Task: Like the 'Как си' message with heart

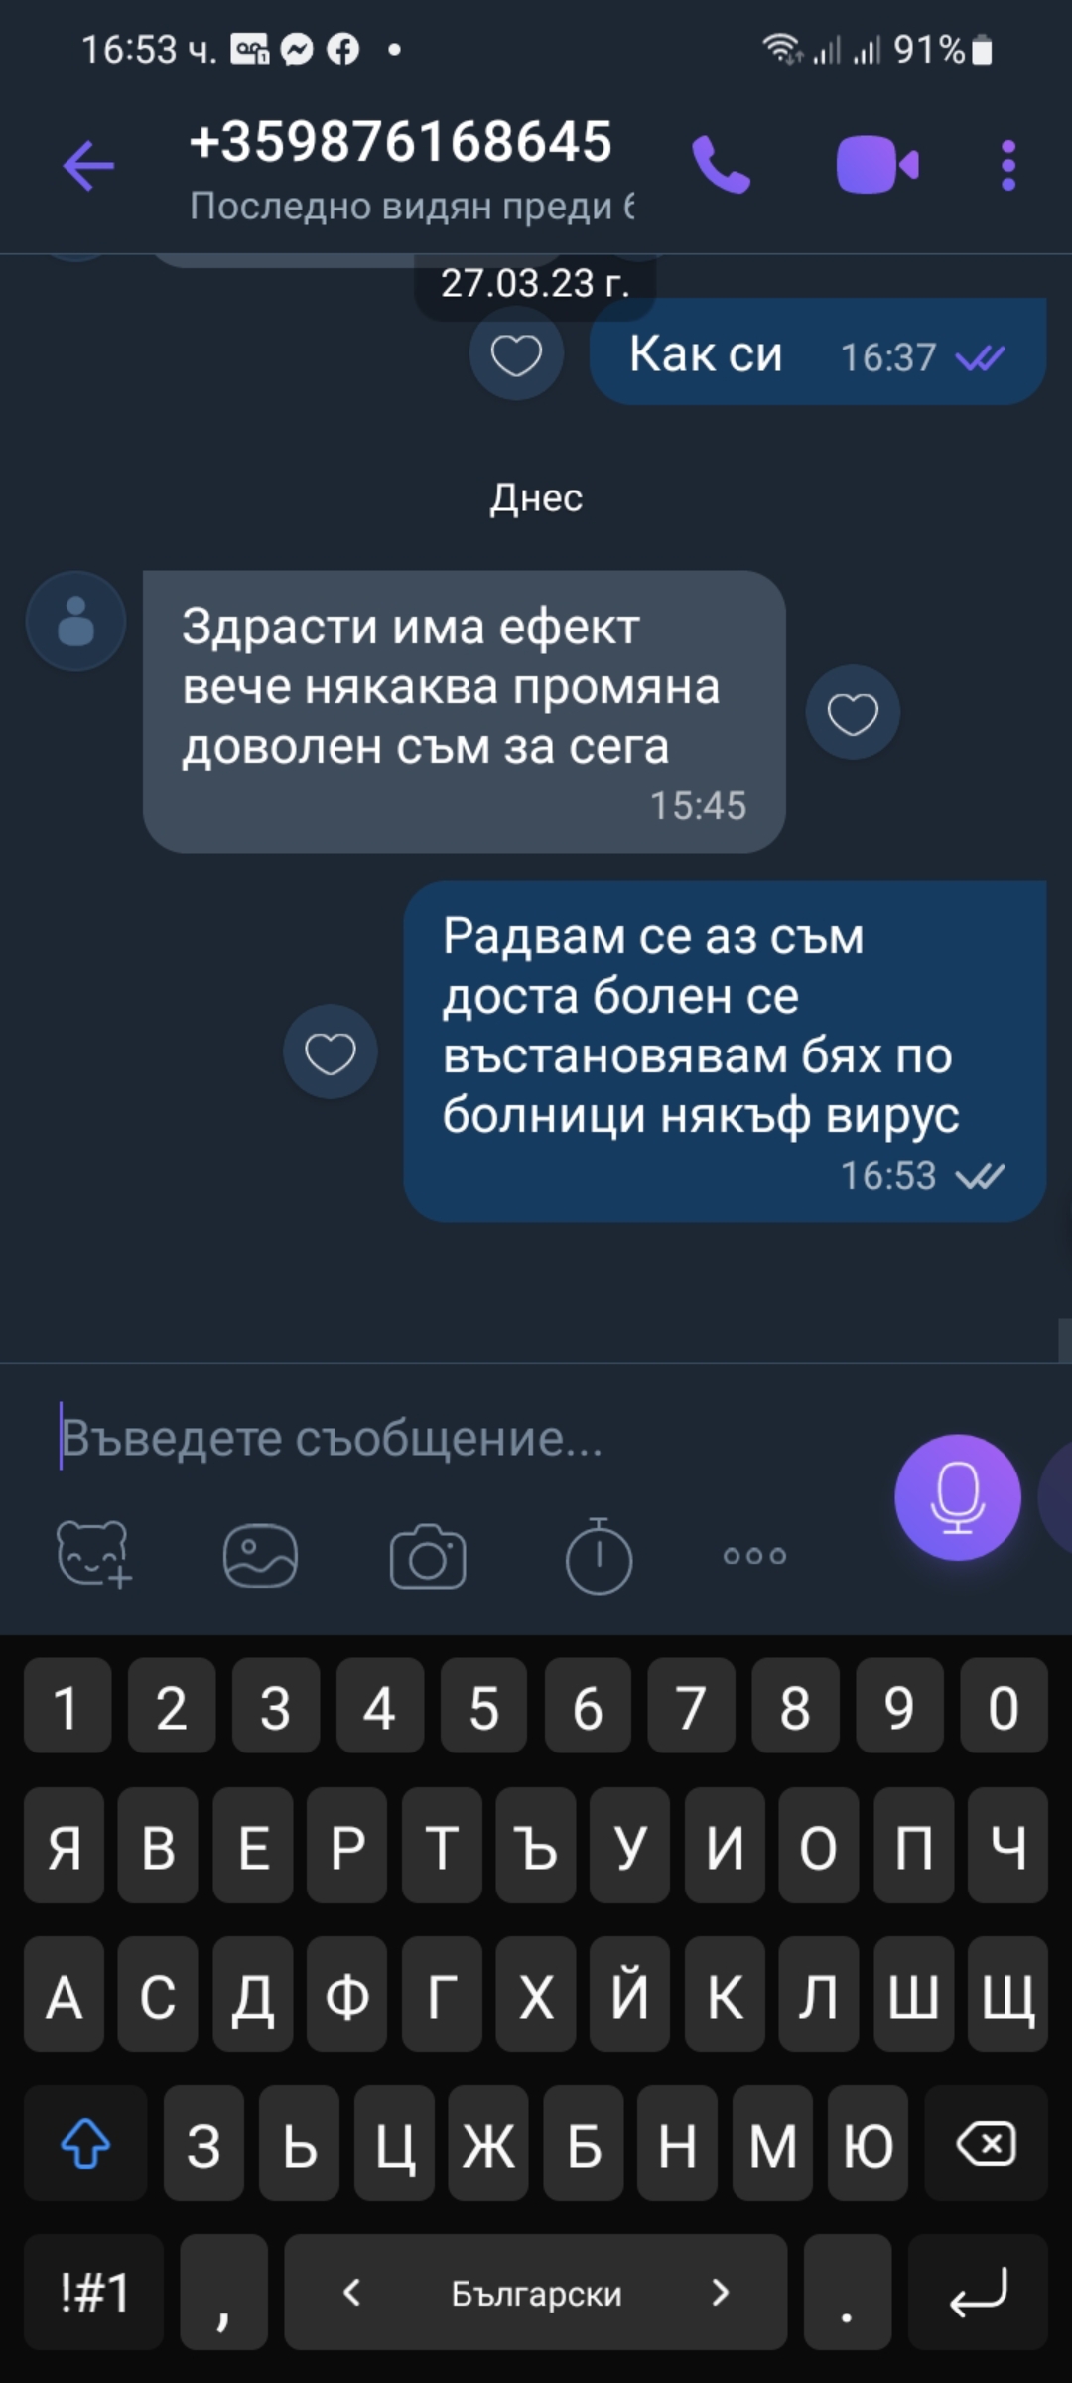Action: click(x=516, y=354)
